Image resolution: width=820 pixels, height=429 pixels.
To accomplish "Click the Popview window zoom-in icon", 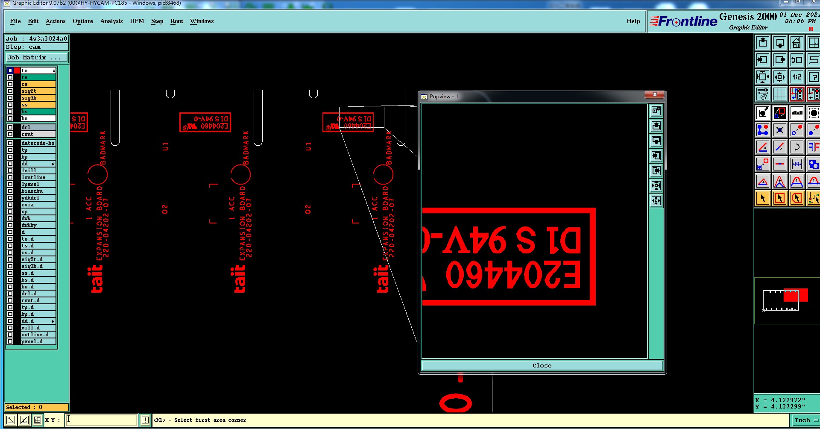I will coord(656,185).
